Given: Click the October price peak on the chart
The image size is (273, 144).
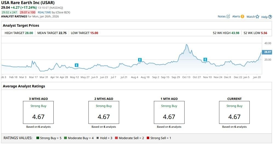Looking at the screenshot, I should (186, 45).
